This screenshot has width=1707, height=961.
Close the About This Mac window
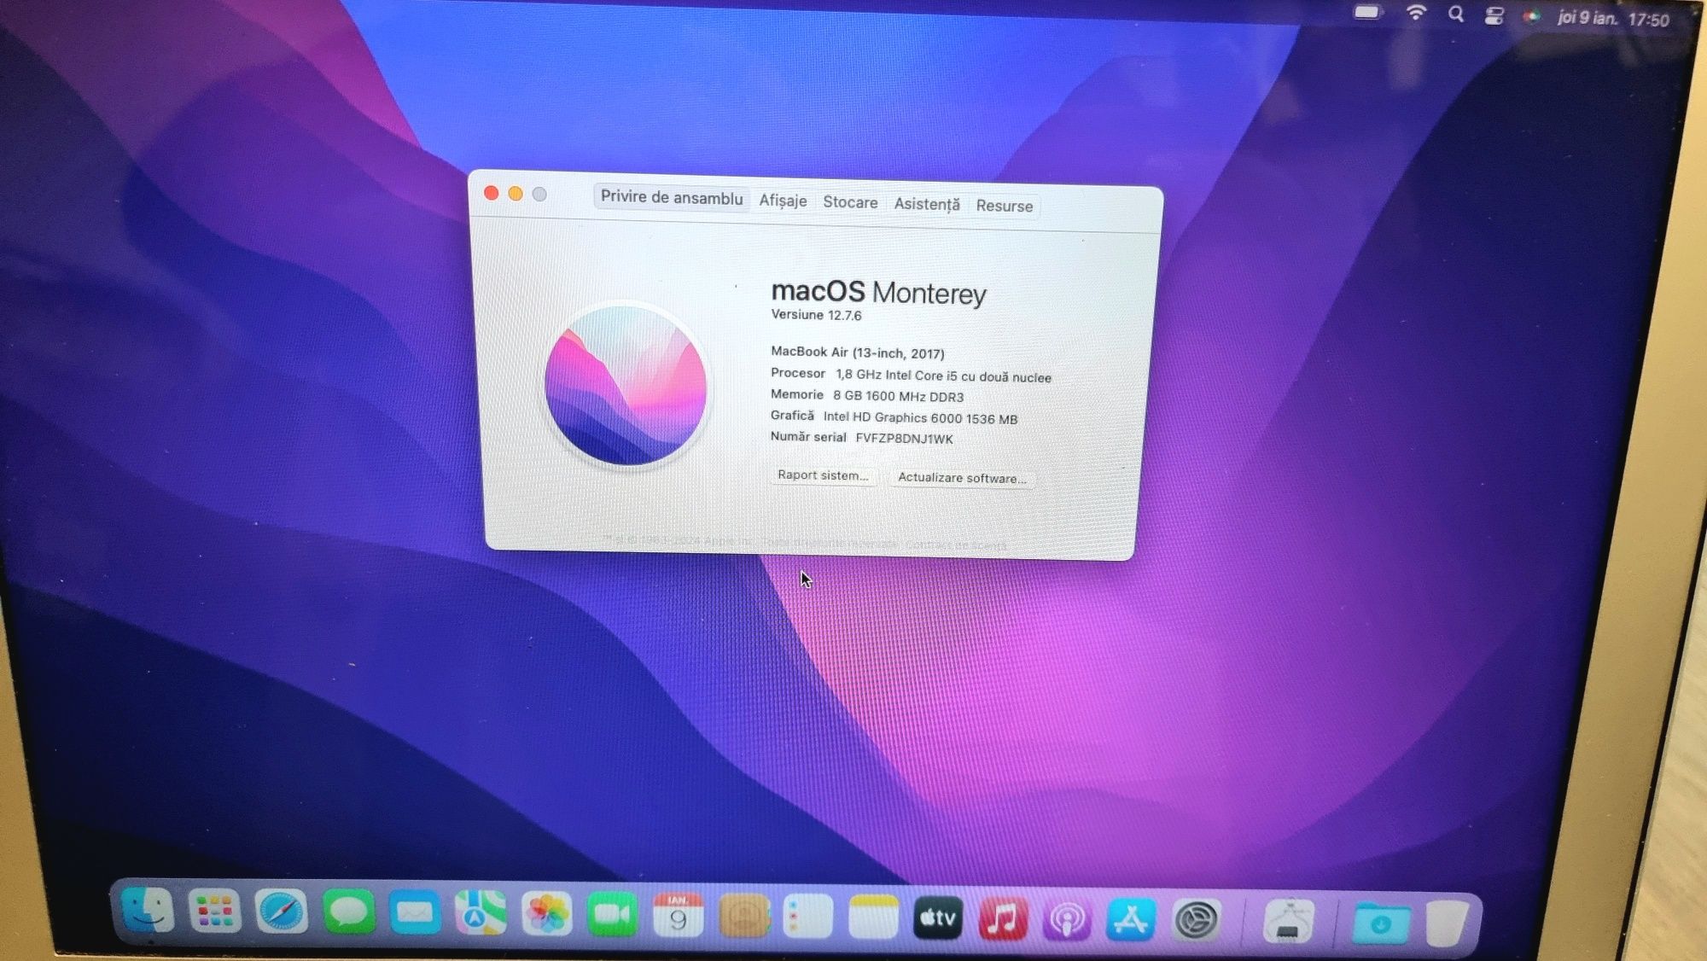491,193
